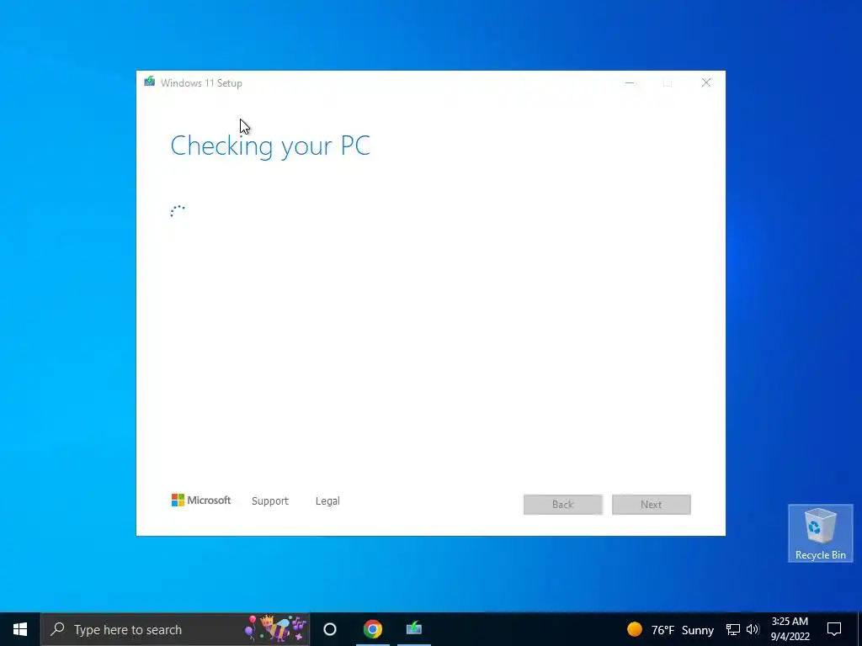This screenshot has width=862, height=646.
Task: Open the Legal link
Action: [327, 501]
